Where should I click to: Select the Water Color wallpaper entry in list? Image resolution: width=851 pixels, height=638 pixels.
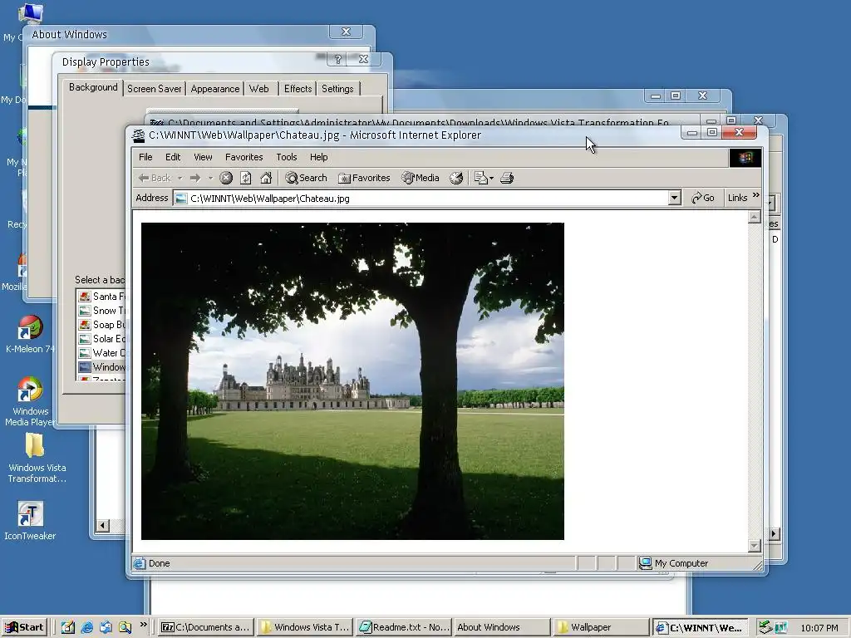click(x=101, y=352)
